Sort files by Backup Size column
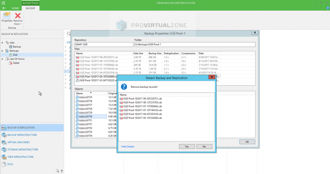This screenshot has width=330, height=174. 155,53
